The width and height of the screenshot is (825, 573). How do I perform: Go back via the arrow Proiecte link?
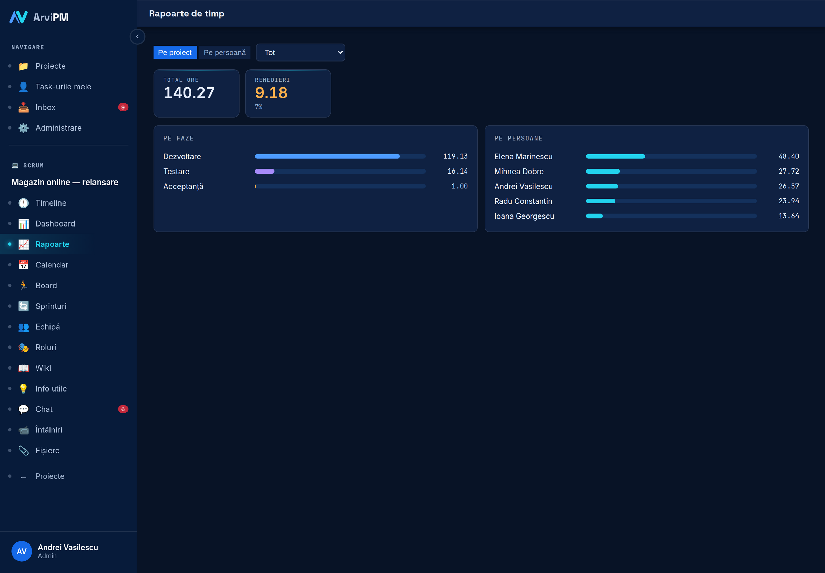click(x=68, y=476)
